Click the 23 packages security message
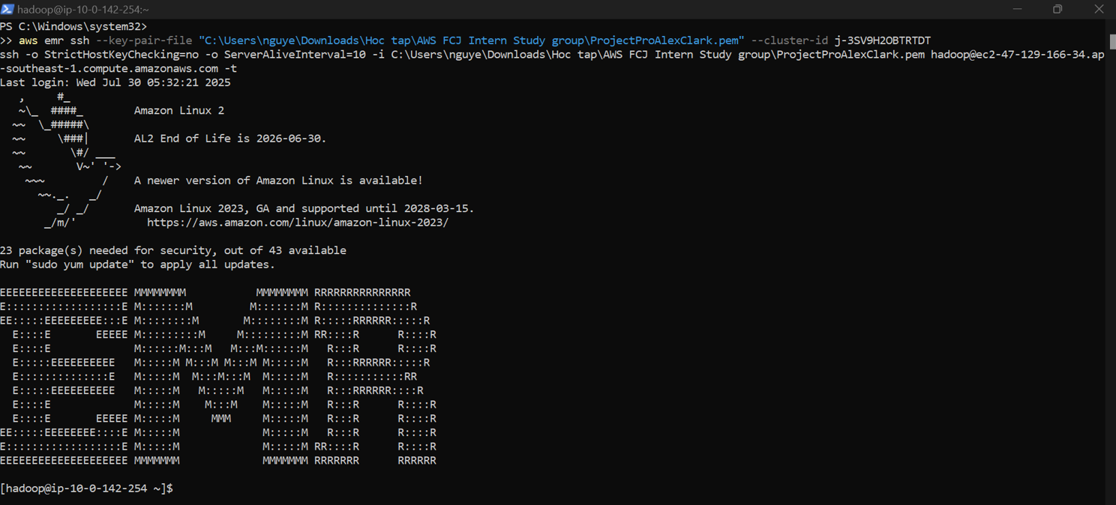Screen dimensions: 1116x505 pyautogui.click(x=172, y=250)
